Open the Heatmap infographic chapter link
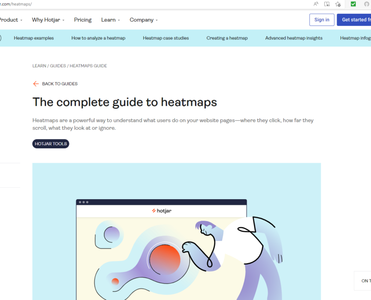Image resolution: width=371 pixels, height=300 pixels. click(x=355, y=38)
